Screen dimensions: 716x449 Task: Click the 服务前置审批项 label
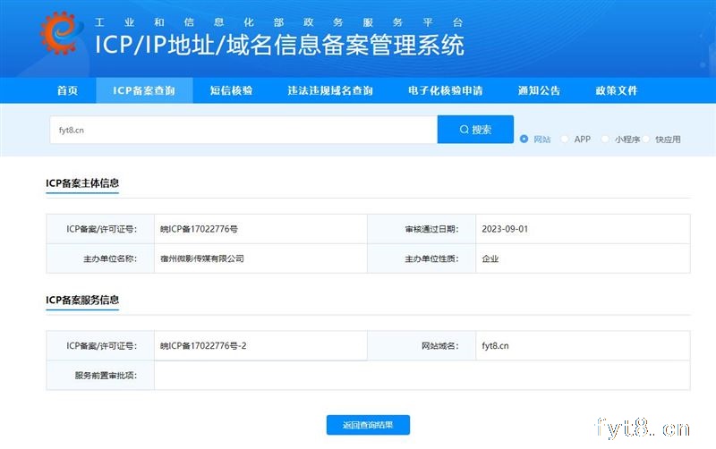[x=106, y=376]
